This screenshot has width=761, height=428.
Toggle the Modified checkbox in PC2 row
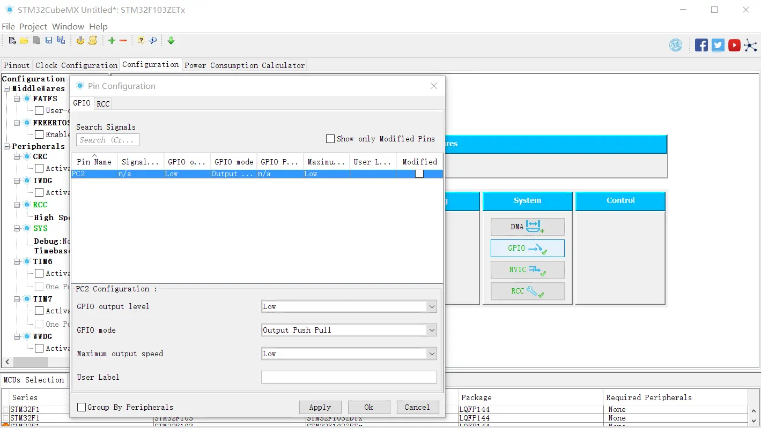coord(419,174)
